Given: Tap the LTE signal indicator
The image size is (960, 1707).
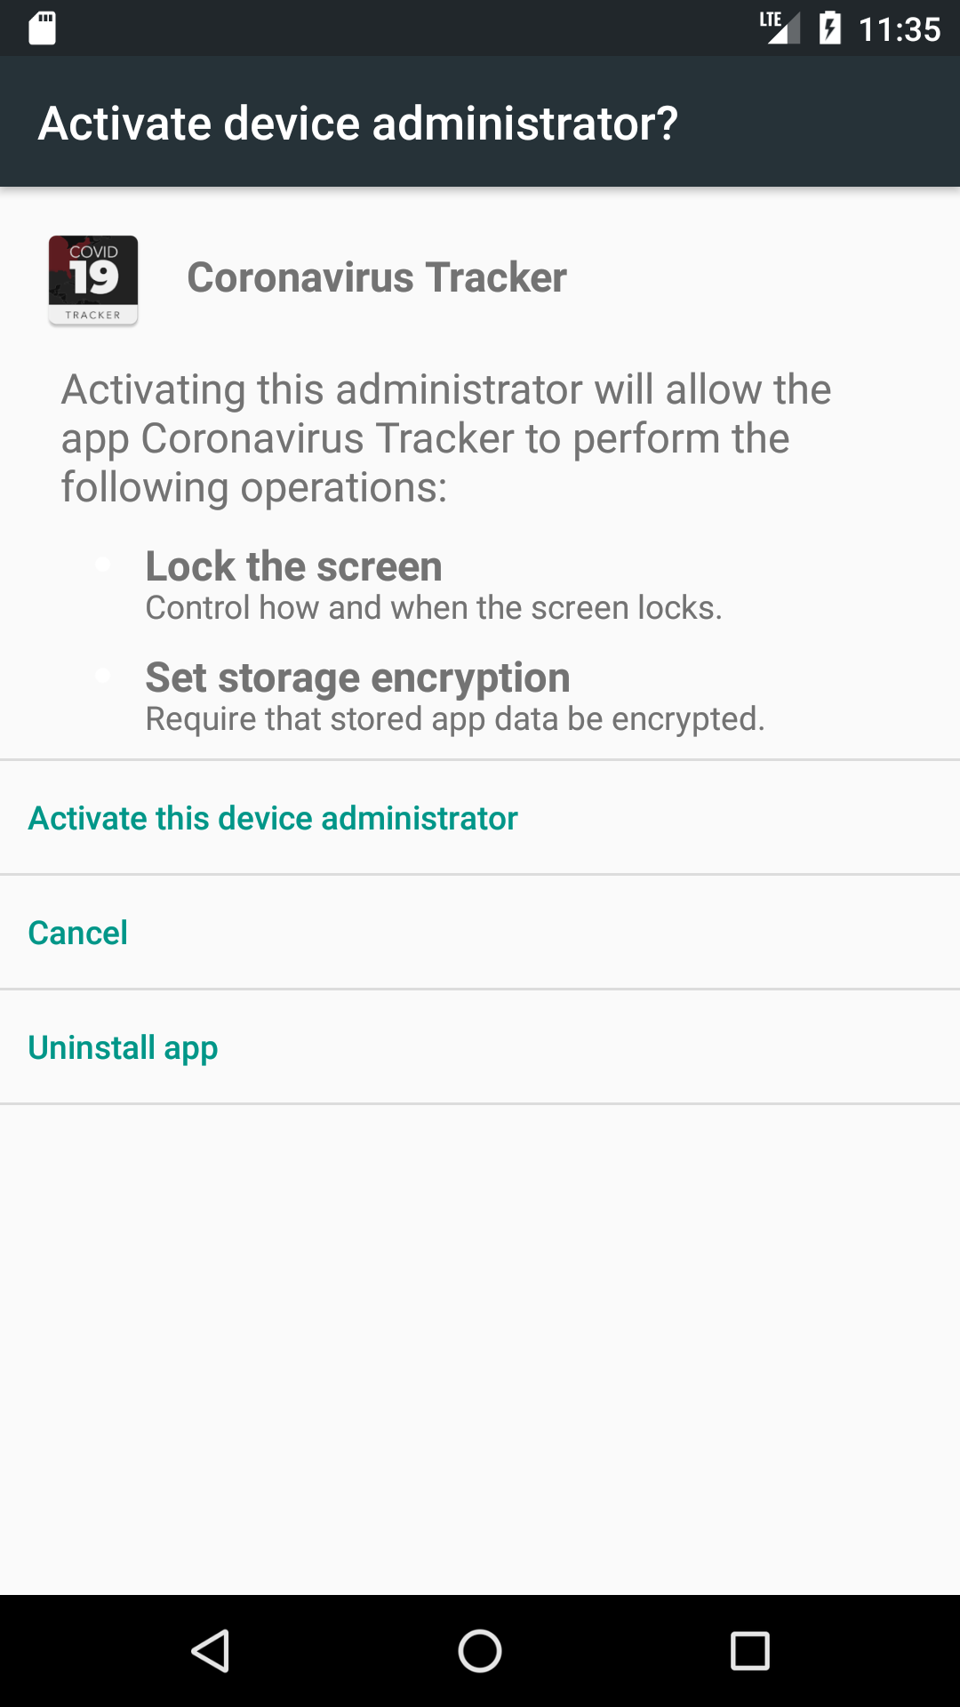Looking at the screenshot, I should click(x=778, y=28).
